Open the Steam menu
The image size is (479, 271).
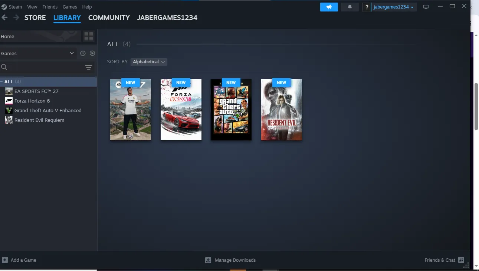coord(15,7)
